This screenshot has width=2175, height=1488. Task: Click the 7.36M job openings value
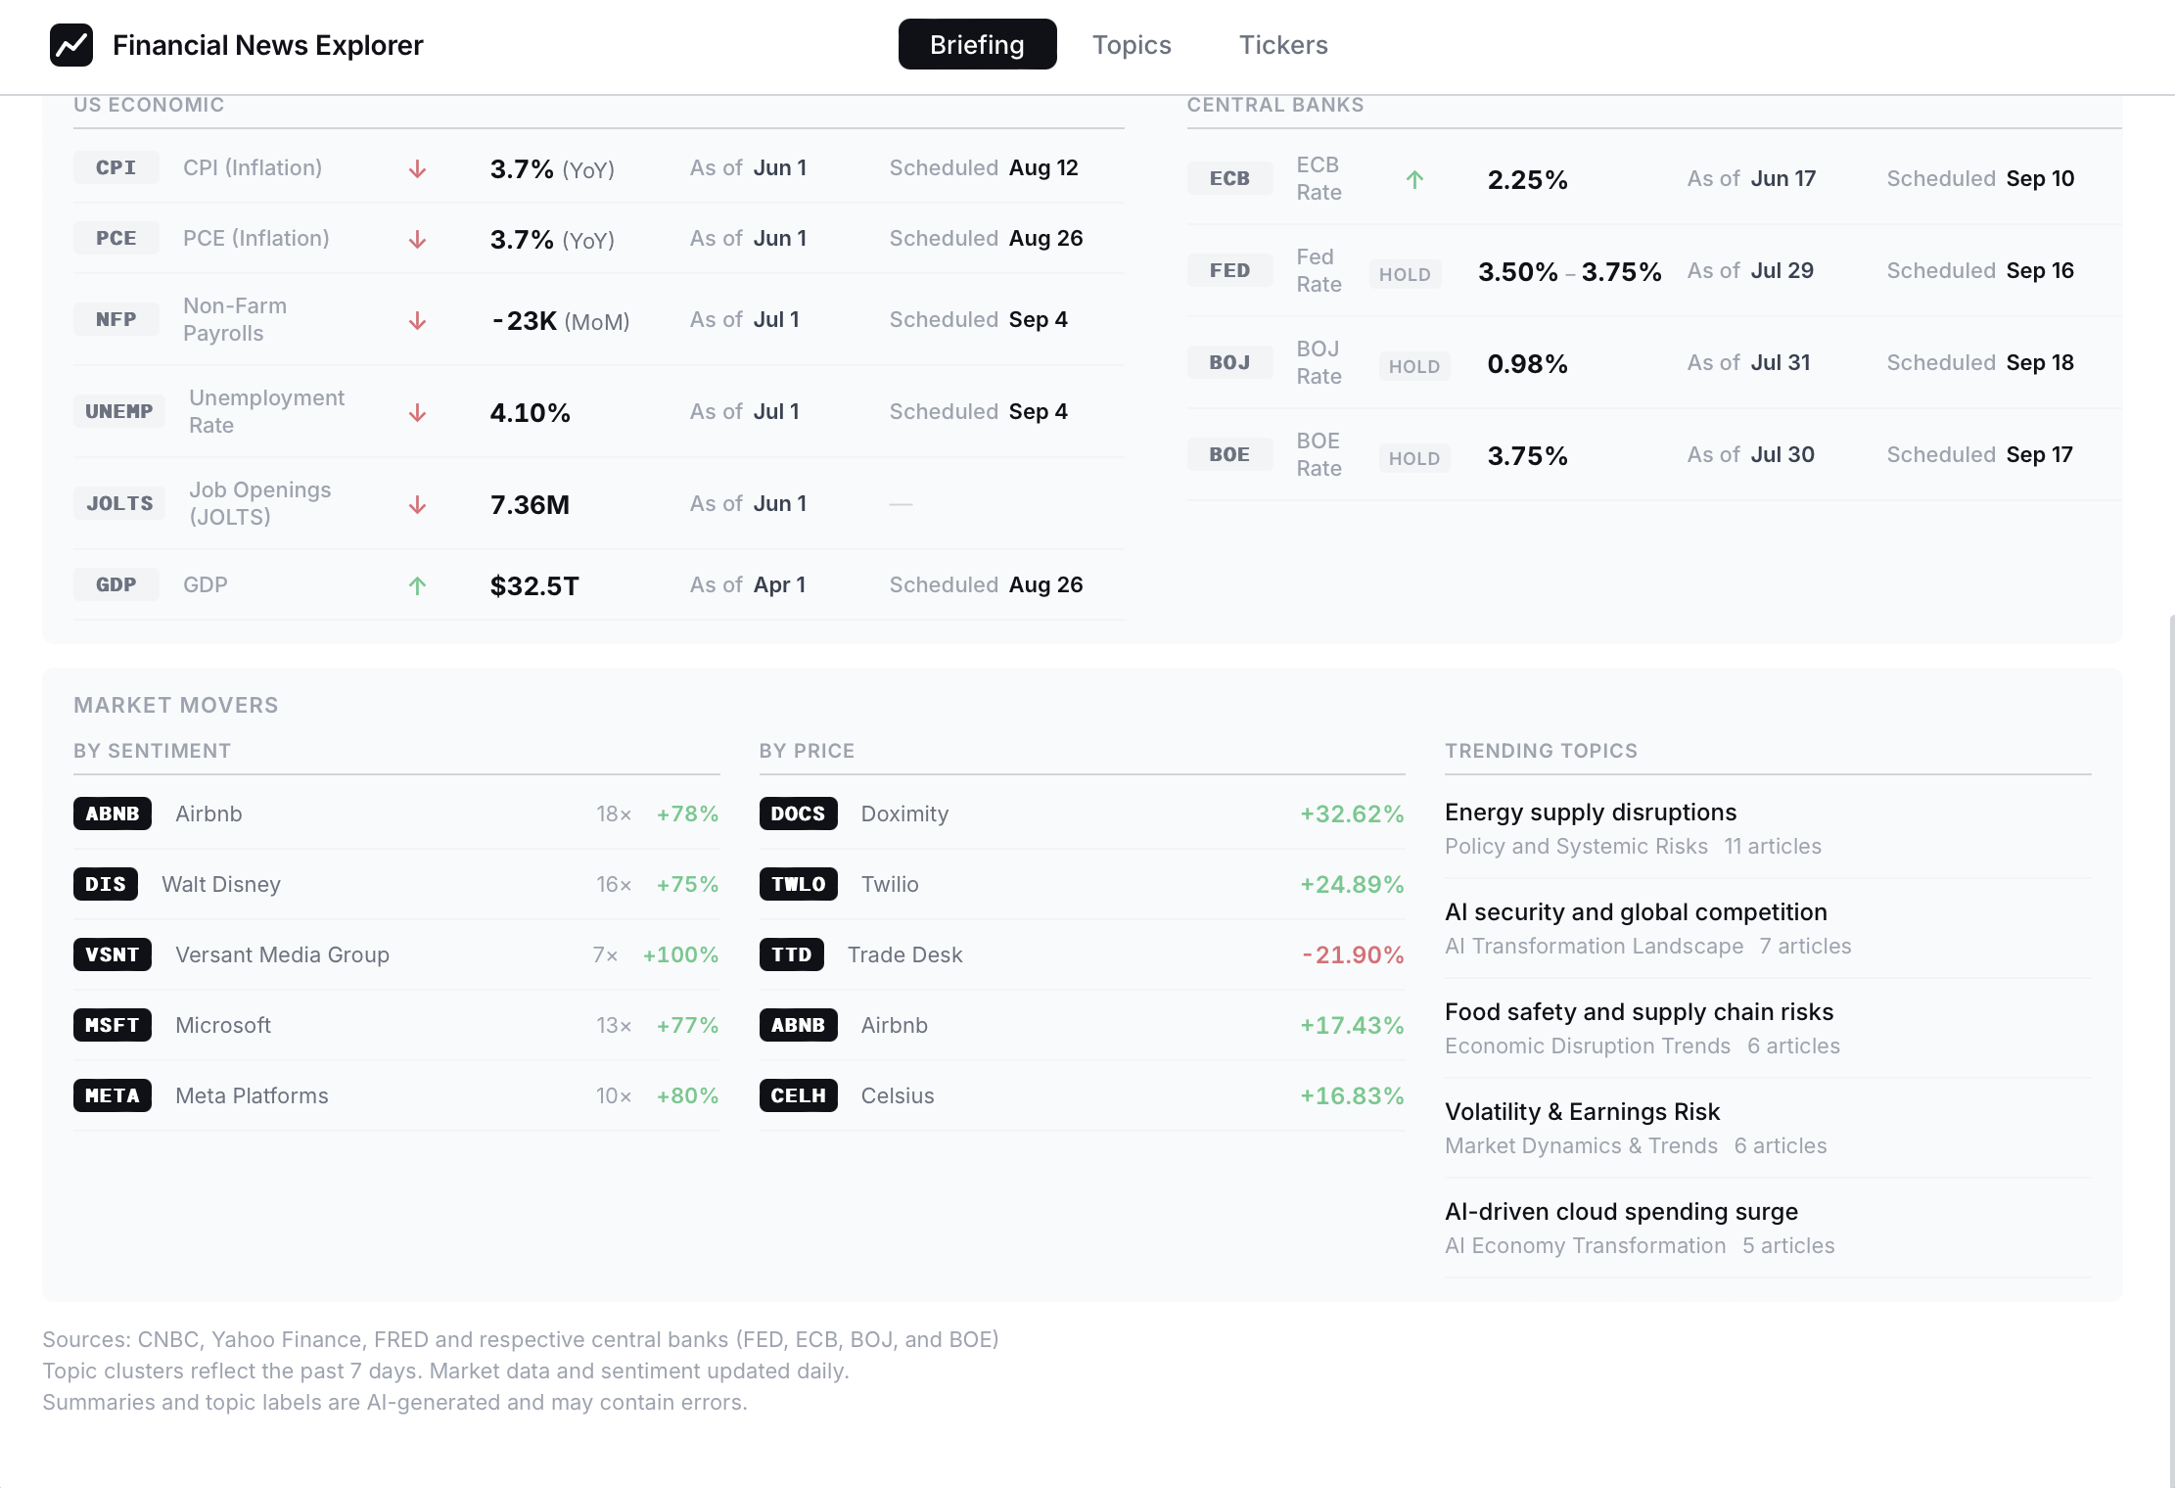tap(530, 505)
